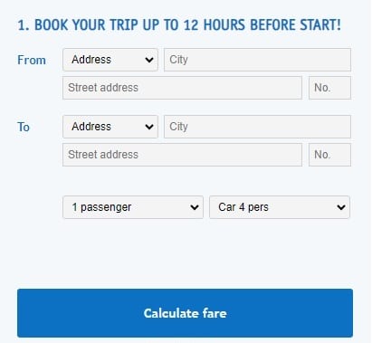Screen dimensions: 372x343
Task: Focus the From City input field
Action: [257, 60]
